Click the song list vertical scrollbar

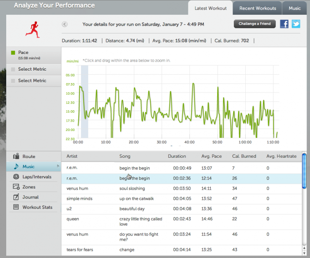pyautogui.click(x=304, y=171)
